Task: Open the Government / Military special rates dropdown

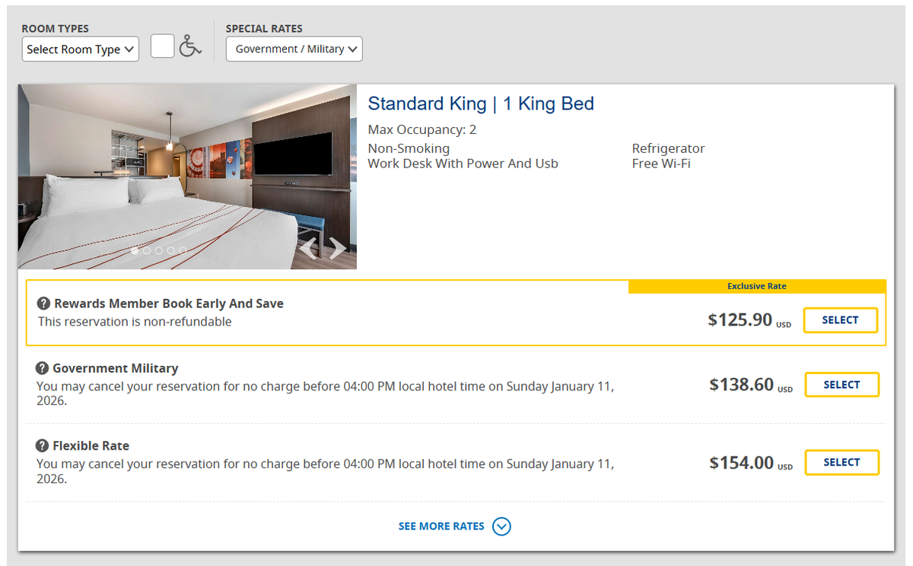Action: click(294, 49)
